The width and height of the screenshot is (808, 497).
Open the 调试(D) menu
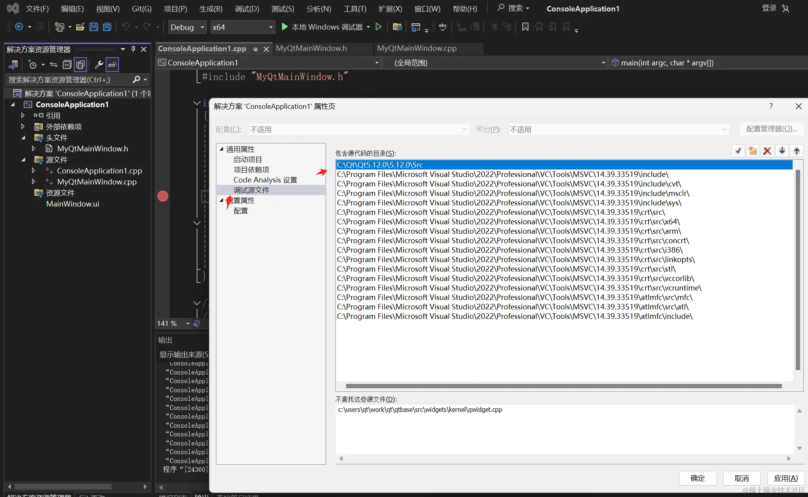click(x=247, y=9)
